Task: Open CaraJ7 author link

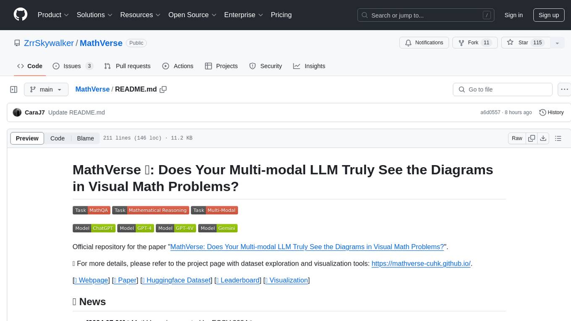Action: [x=35, y=112]
